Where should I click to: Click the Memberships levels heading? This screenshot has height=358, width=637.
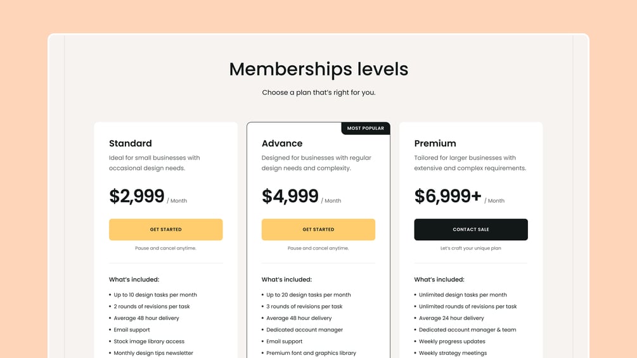pyautogui.click(x=318, y=68)
